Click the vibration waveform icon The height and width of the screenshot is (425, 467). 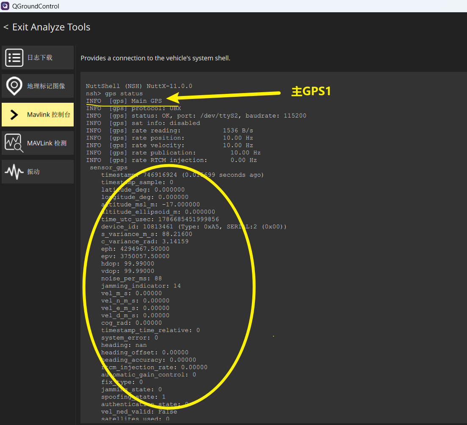point(14,172)
